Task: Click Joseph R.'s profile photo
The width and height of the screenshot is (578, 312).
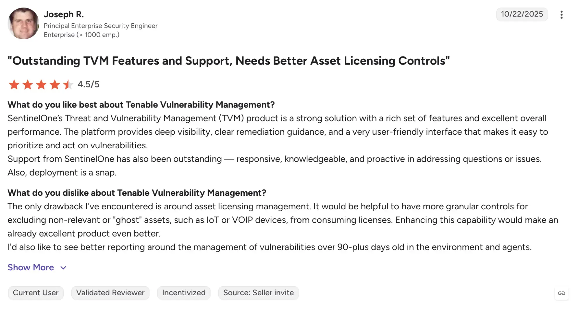Action: click(23, 23)
